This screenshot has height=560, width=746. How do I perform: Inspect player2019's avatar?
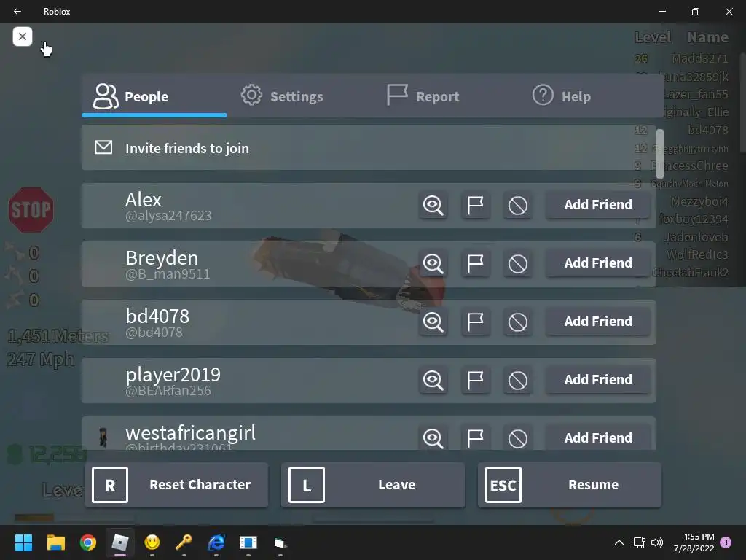(x=433, y=380)
